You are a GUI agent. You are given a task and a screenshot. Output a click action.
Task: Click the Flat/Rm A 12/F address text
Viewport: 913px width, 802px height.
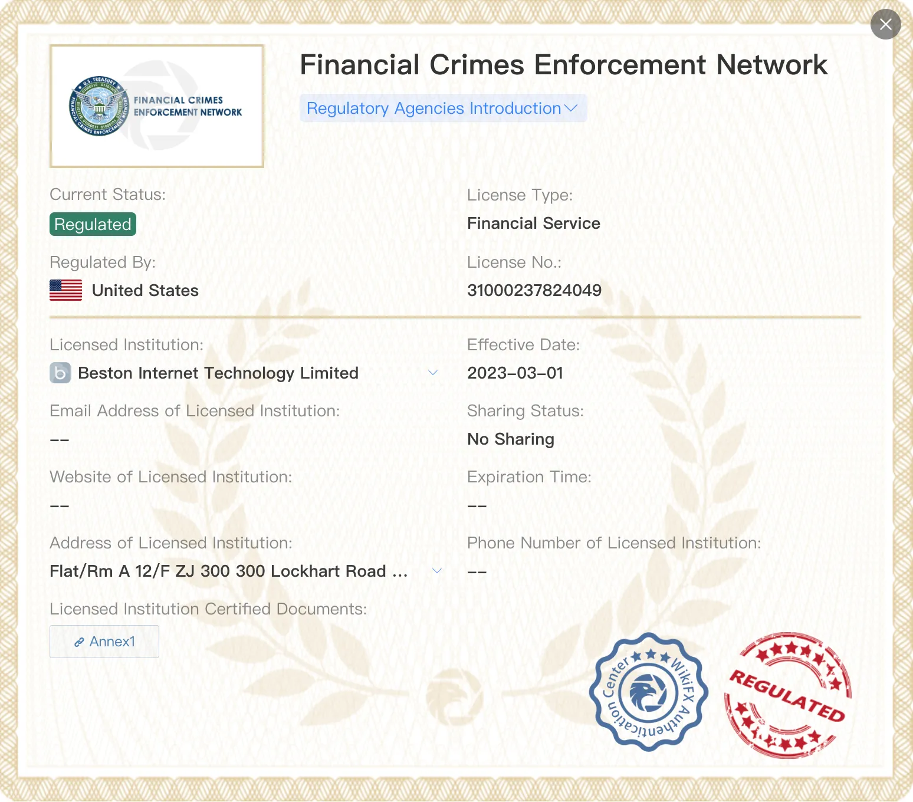229,571
